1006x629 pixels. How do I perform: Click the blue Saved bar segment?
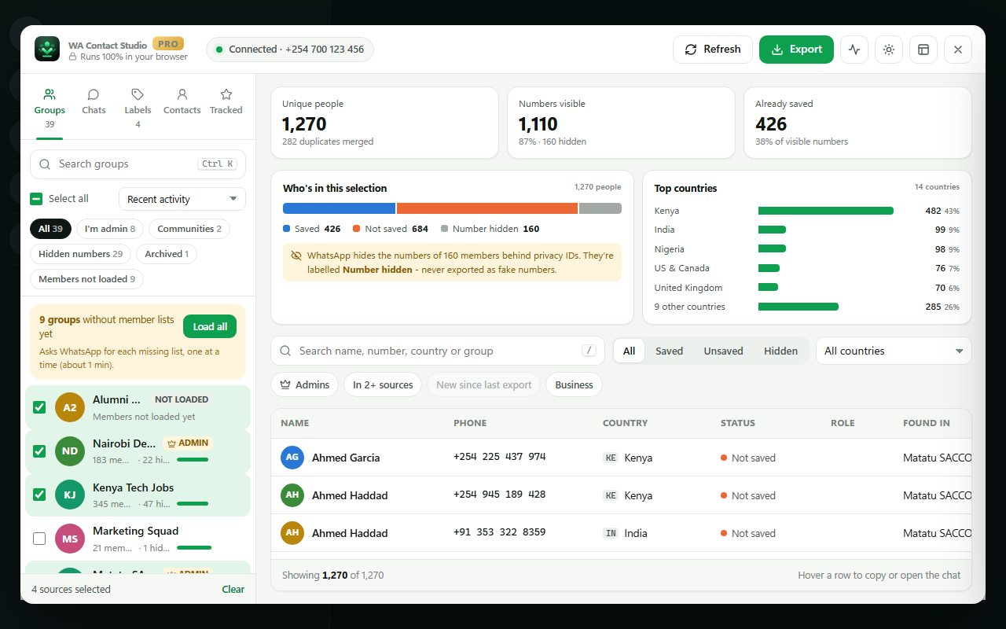click(x=339, y=208)
